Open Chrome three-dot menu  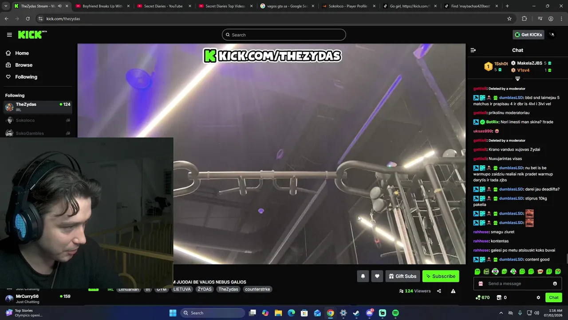562,19
